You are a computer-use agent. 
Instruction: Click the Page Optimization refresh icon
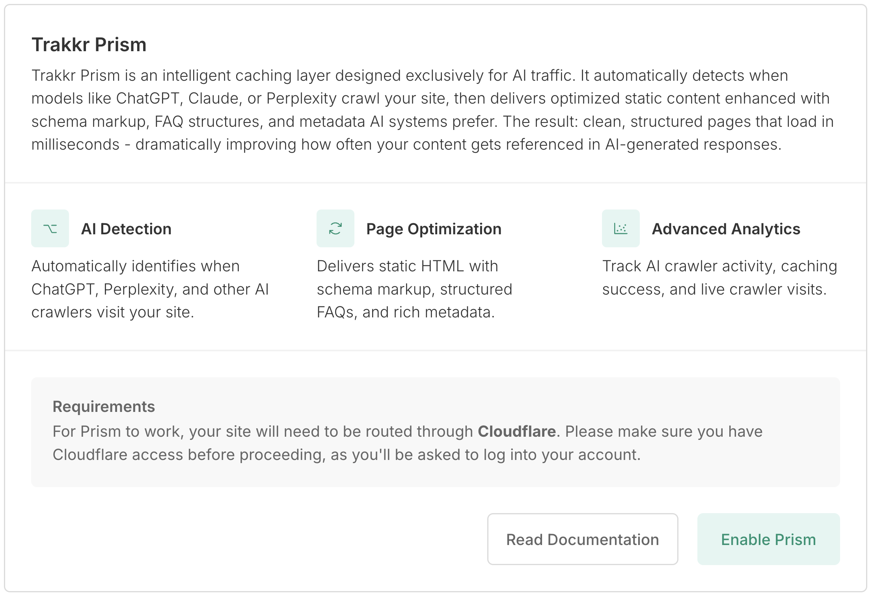click(335, 228)
